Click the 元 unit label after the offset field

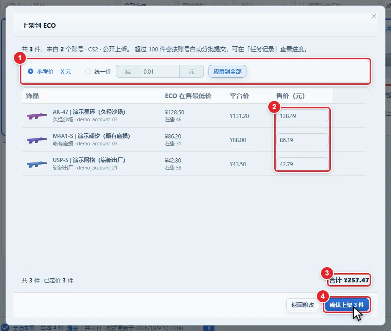191,72
